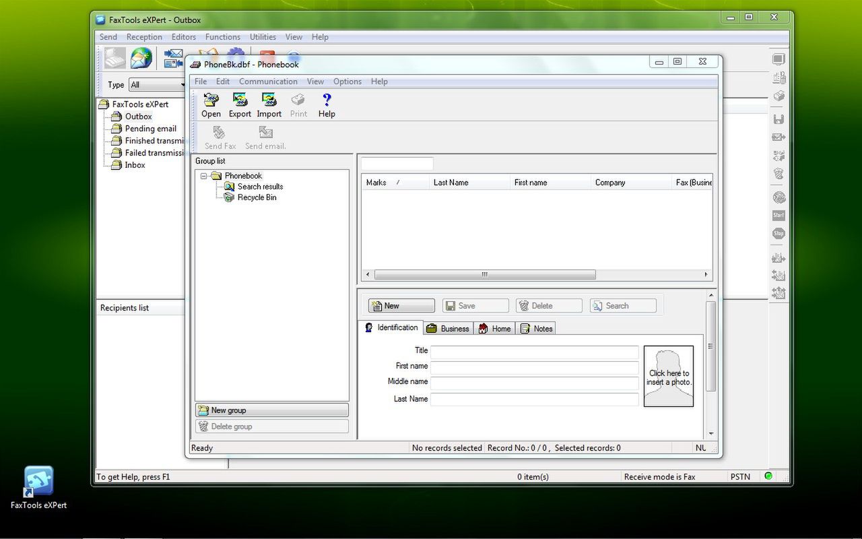Switch to the Identification tab
Screen dimensions: 862x539
(x=391, y=327)
